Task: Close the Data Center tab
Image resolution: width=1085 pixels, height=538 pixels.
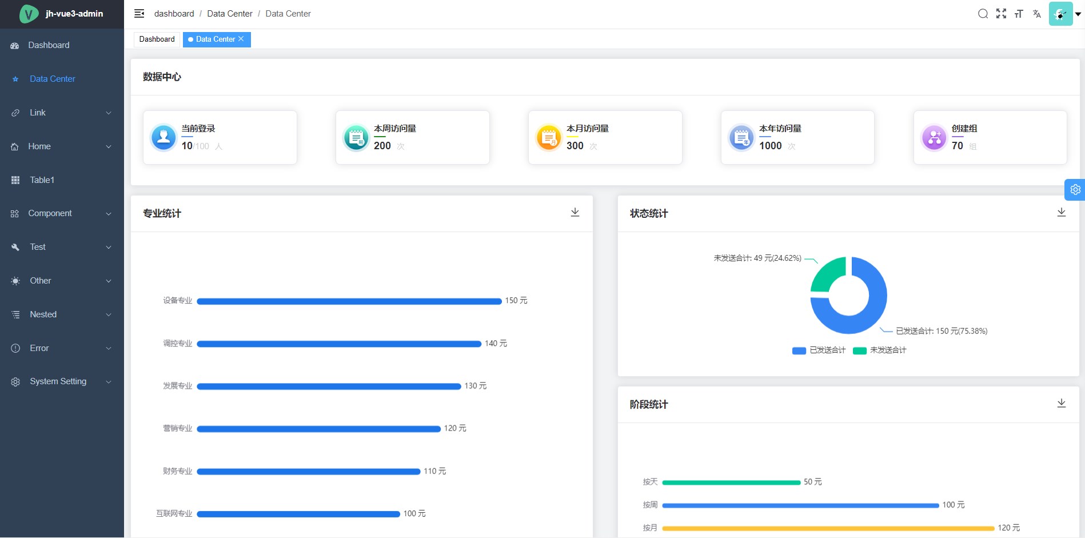Action: coord(241,39)
